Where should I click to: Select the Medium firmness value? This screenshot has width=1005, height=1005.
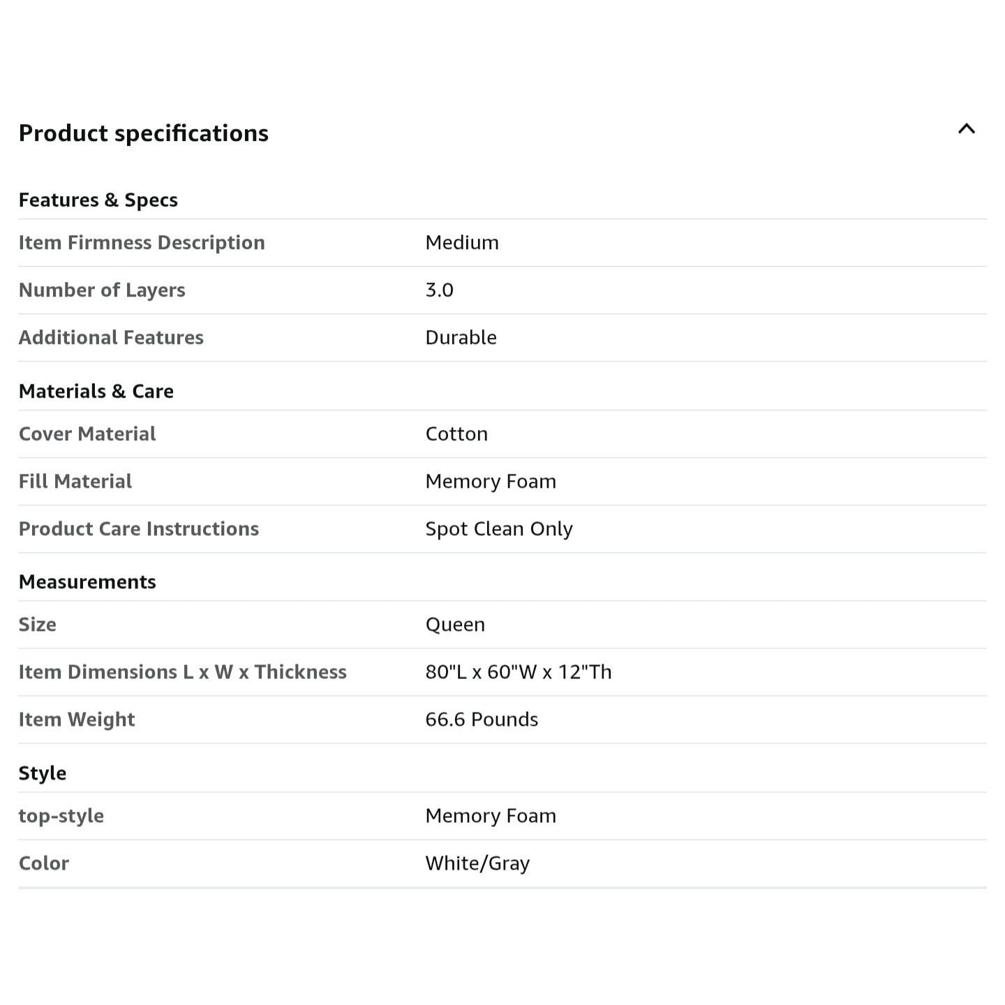coord(462,243)
